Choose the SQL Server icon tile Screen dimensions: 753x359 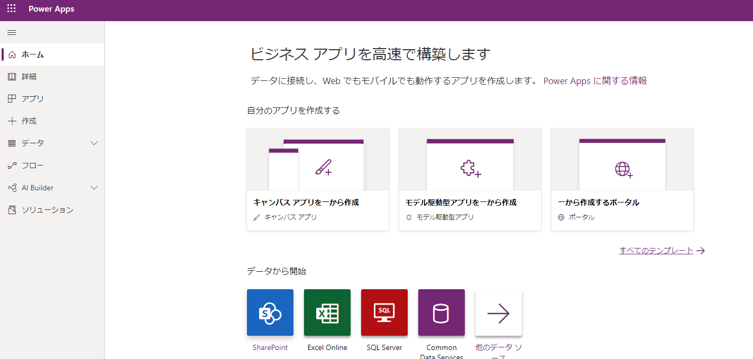[x=384, y=312]
